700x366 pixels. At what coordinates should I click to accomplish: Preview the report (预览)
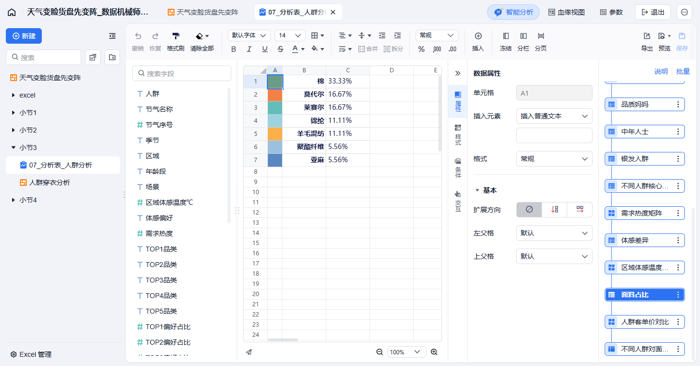coord(664,41)
